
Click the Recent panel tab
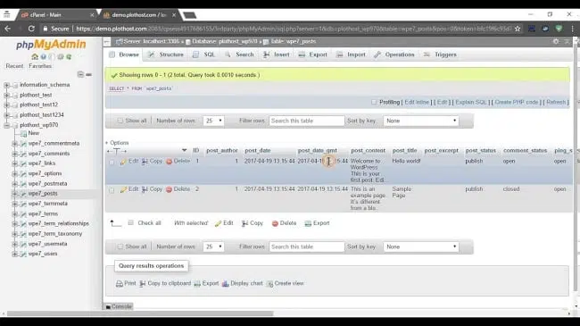[x=14, y=66]
